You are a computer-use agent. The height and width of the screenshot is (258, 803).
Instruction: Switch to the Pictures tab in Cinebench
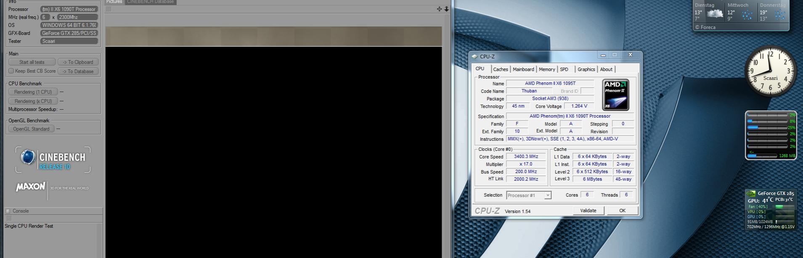click(114, 2)
